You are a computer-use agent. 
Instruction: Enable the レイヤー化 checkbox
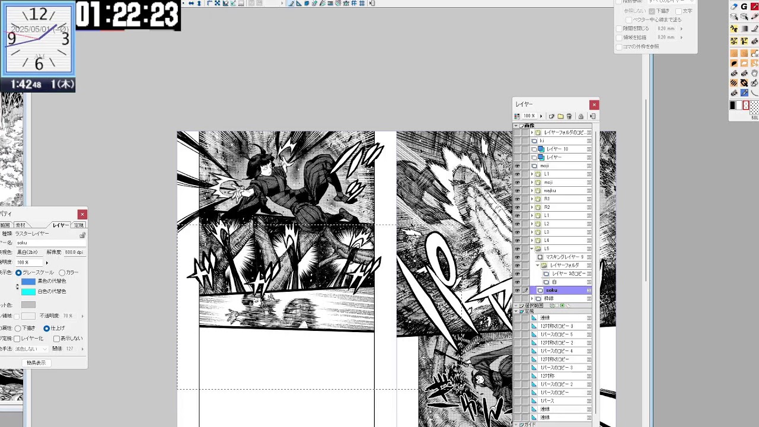[x=17, y=339]
